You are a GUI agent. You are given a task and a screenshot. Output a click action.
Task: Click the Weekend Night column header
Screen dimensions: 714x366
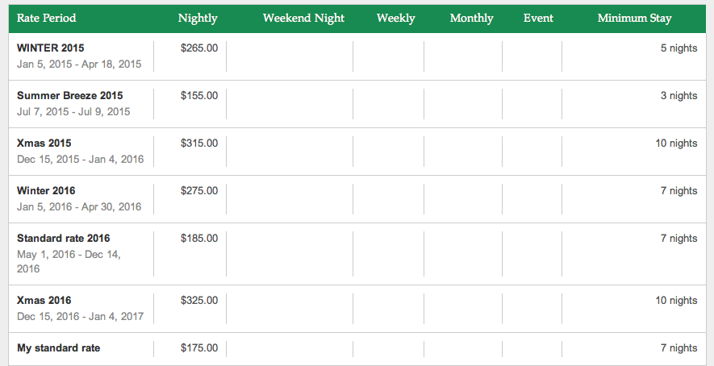(x=303, y=19)
